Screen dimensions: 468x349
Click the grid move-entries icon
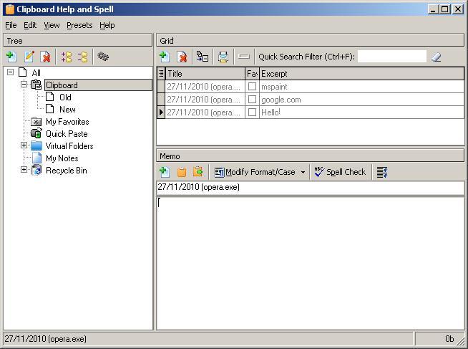pyautogui.click(x=203, y=57)
